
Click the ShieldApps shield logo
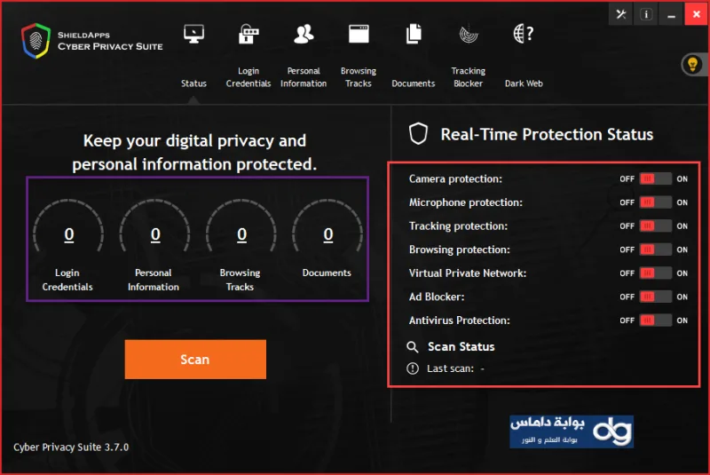pos(35,41)
